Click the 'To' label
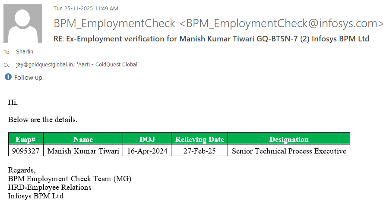Screen dimensions: 383x207 [x=6, y=52]
